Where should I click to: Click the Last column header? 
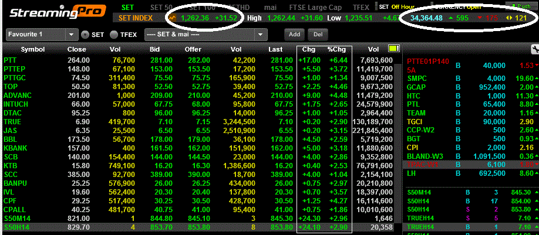pos(276,49)
